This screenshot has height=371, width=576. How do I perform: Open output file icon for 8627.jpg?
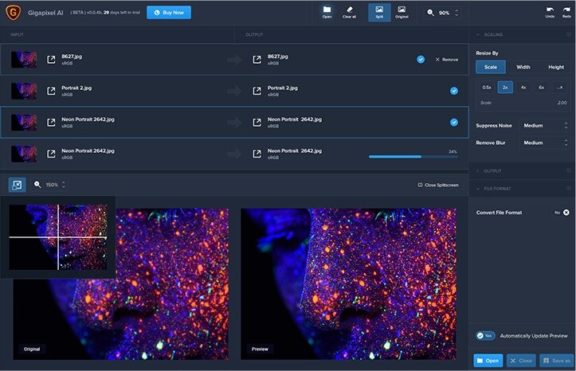pyautogui.click(x=257, y=60)
